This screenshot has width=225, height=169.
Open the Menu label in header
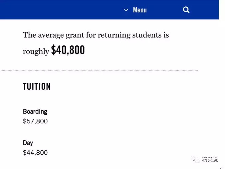tap(140, 10)
